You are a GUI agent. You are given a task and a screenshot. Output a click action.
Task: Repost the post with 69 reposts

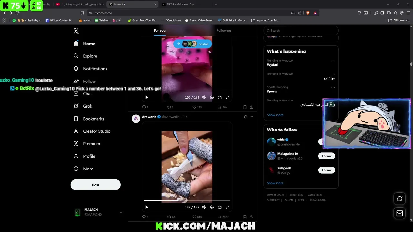pos(171,217)
